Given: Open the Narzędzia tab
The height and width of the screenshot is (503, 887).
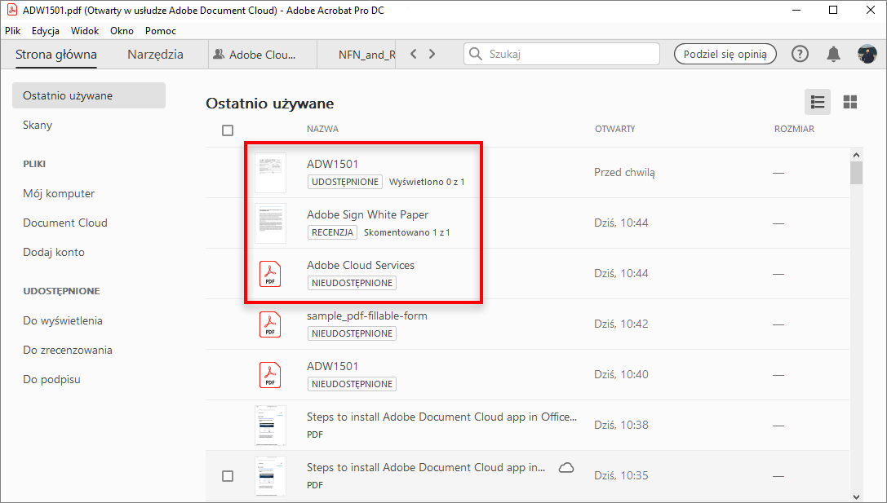Looking at the screenshot, I should pyautogui.click(x=155, y=55).
